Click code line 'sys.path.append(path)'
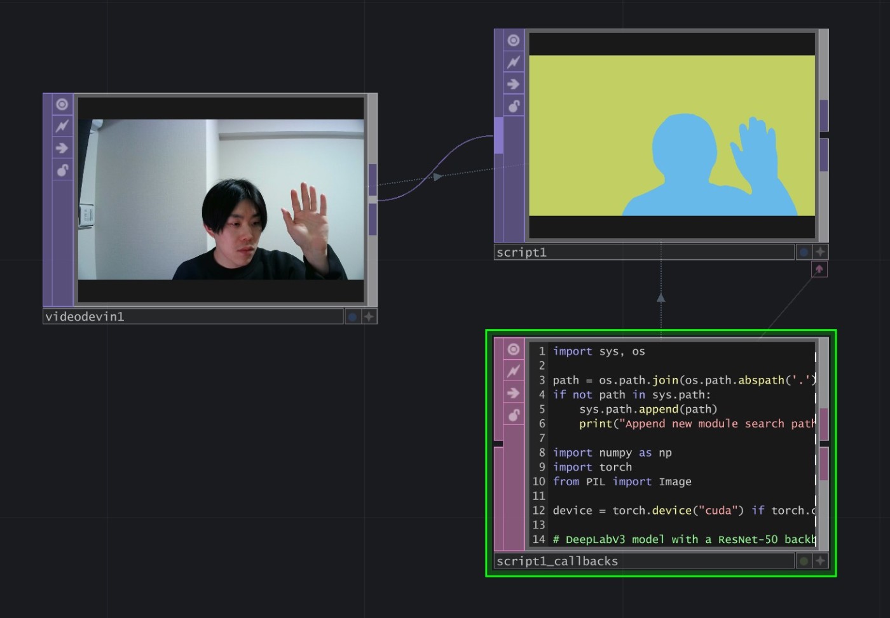The width and height of the screenshot is (890, 618). coord(648,410)
